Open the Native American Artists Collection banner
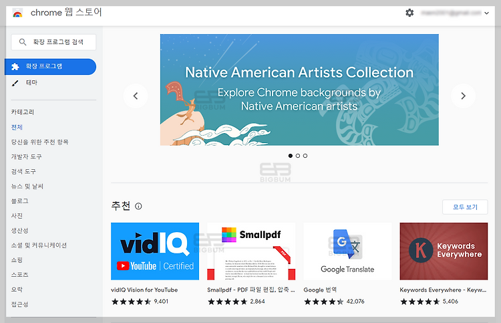The image size is (501, 323). point(299,90)
